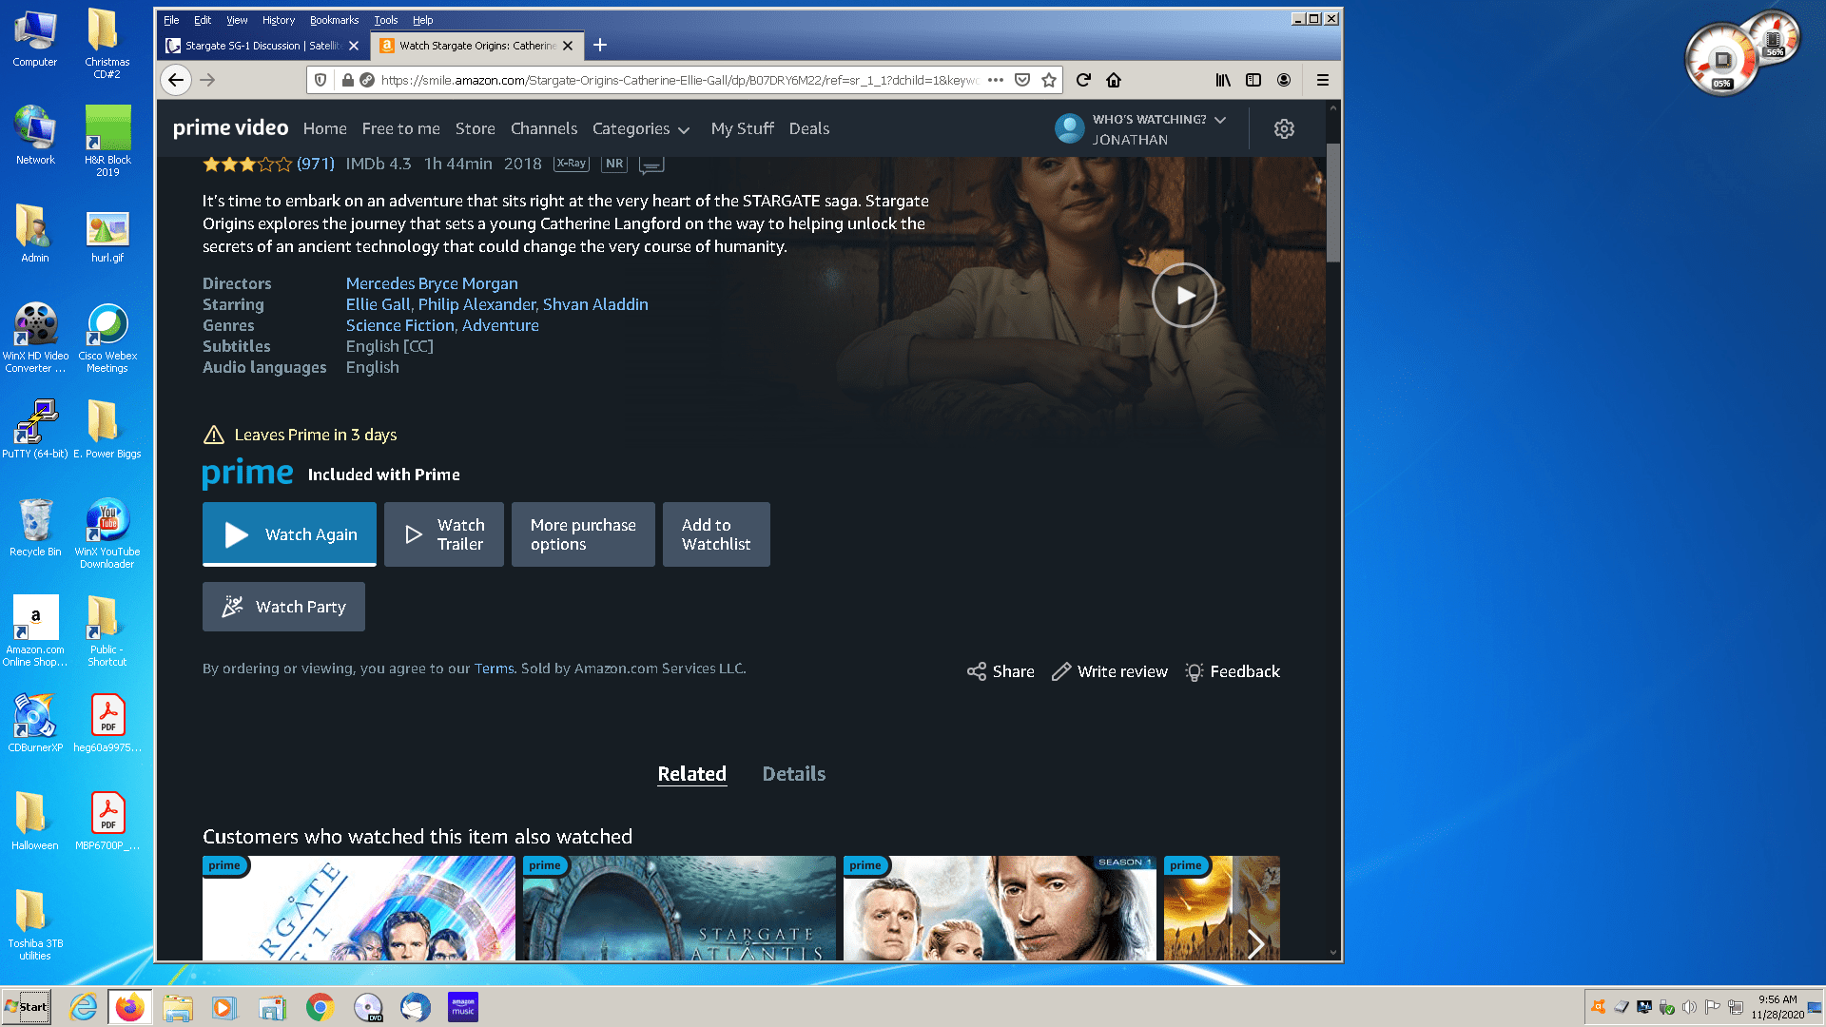
Task: Open the Science Fiction genre link
Action: pos(399,325)
